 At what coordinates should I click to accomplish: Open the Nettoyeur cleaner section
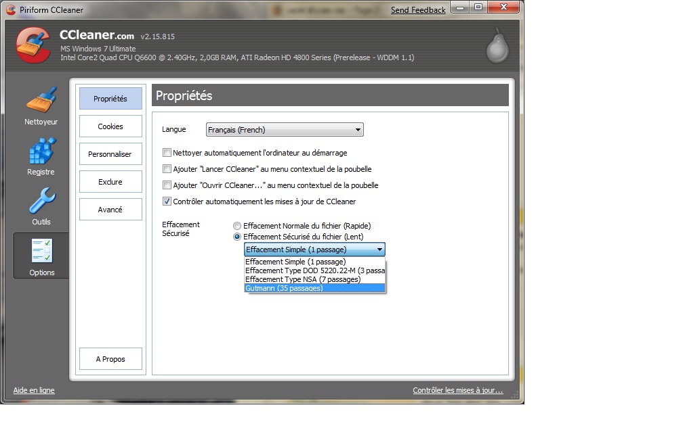coord(41,105)
